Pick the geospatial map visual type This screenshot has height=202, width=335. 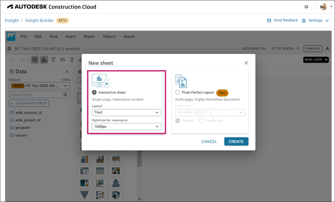point(116,195)
